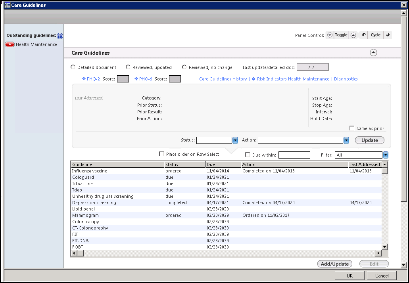Image resolution: width=409 pixels, height=283 pixels.
Task: Click the guideline table's scroll-down arrow
Action: tap(385, 247)
